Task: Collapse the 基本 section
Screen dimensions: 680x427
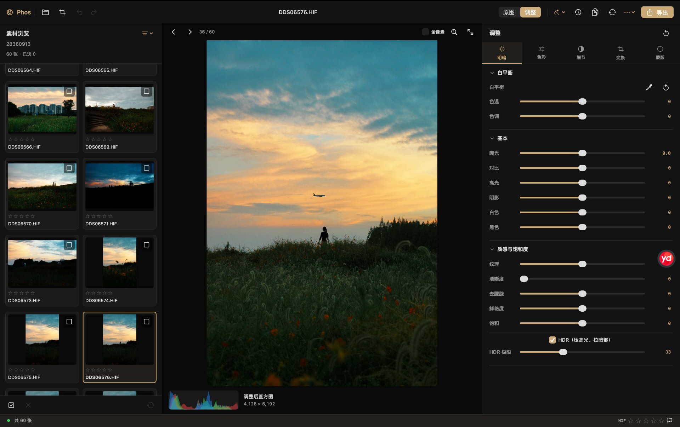Action: [492, 138]
